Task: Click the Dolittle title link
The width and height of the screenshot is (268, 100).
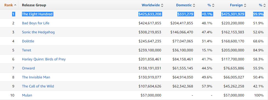Action: tap(28, 41)
